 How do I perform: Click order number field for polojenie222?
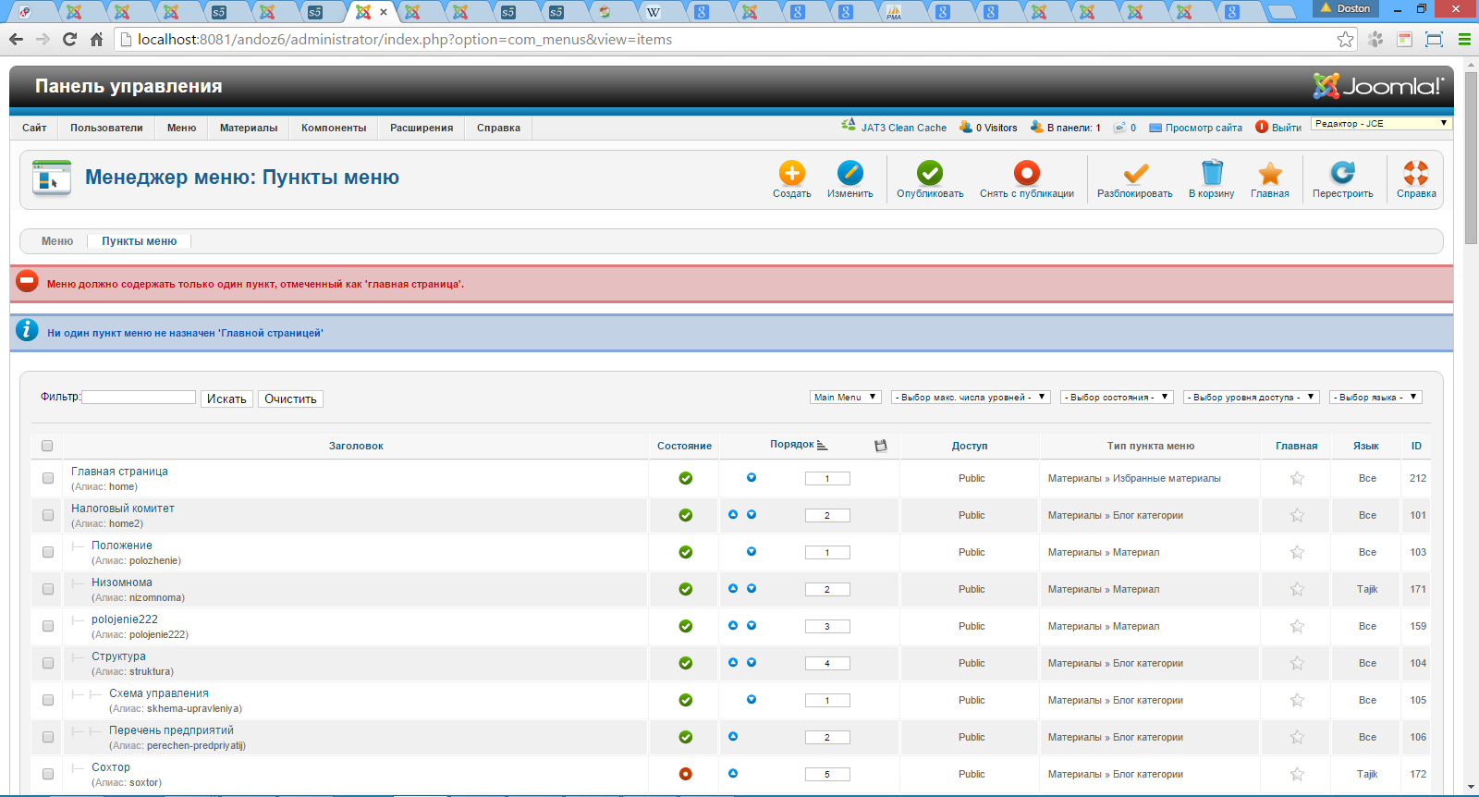click(827, 626)
